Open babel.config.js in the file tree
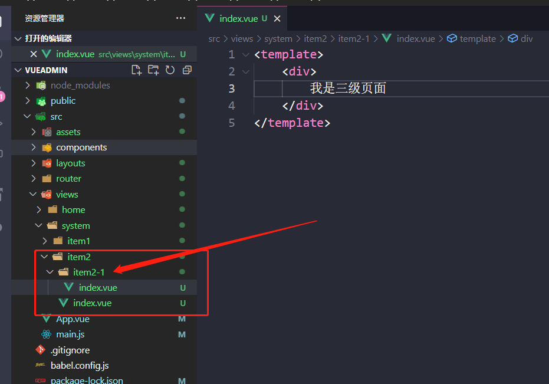Viewport: 549px width, 384px height. 80,366
